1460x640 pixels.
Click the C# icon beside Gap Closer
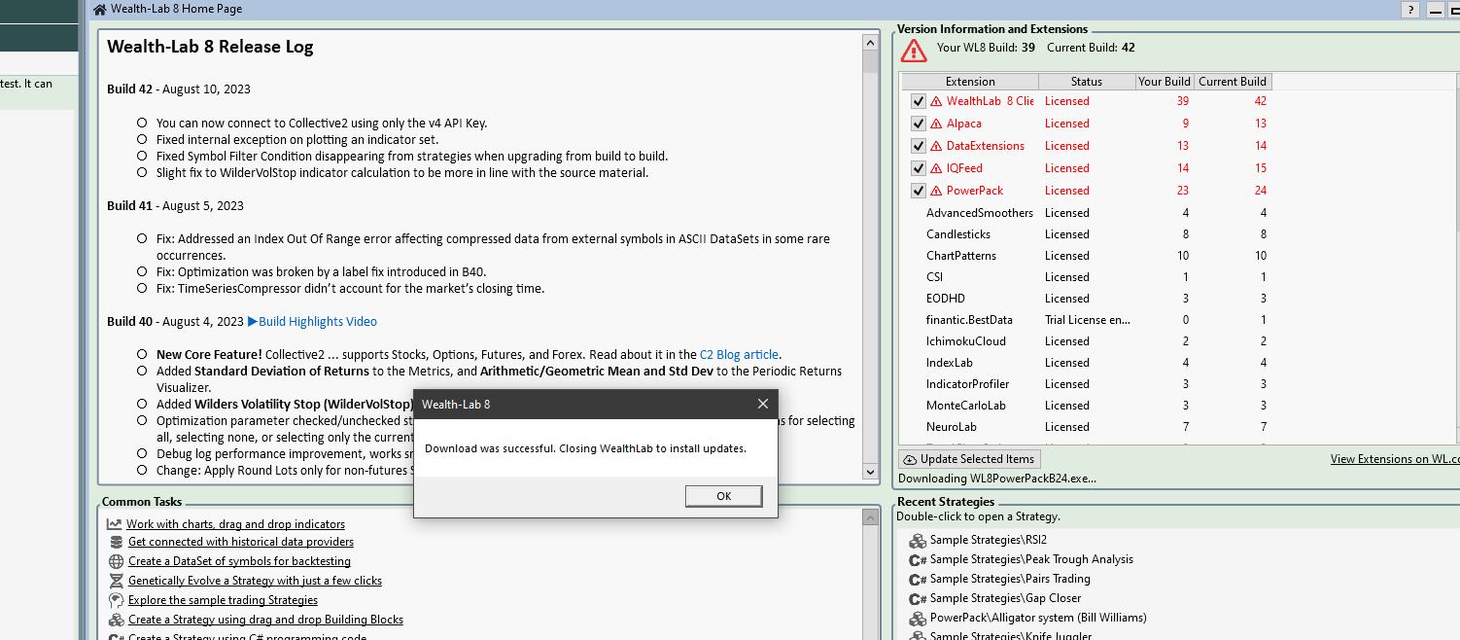918,599
